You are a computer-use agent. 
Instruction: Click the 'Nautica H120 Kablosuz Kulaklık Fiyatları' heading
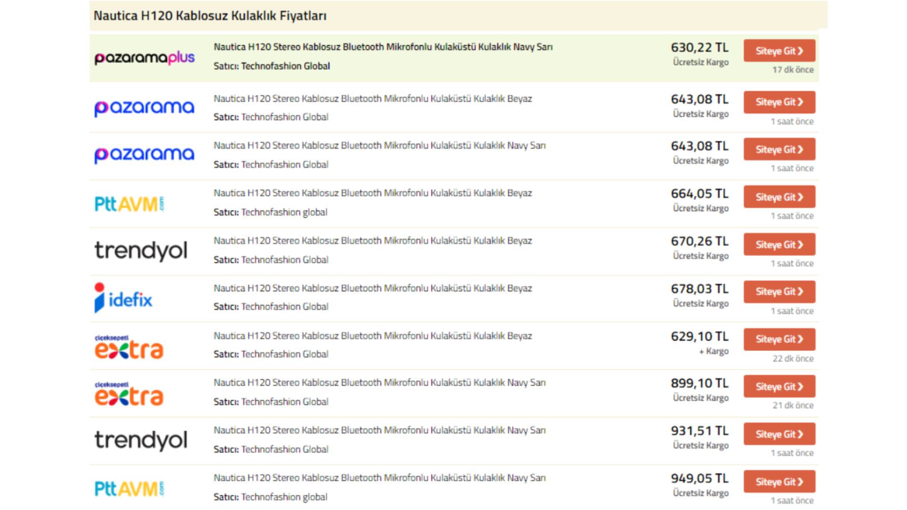click(210, 16)
